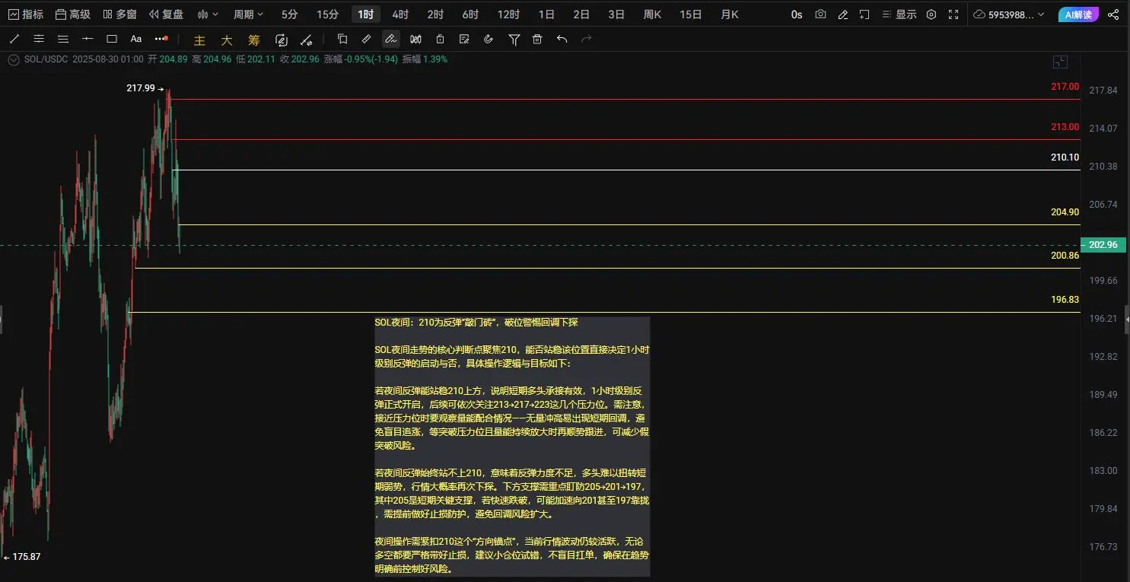Take a chart screenshot with camera icon
Screen dimensions: 1130x582
tap(820, 14)
